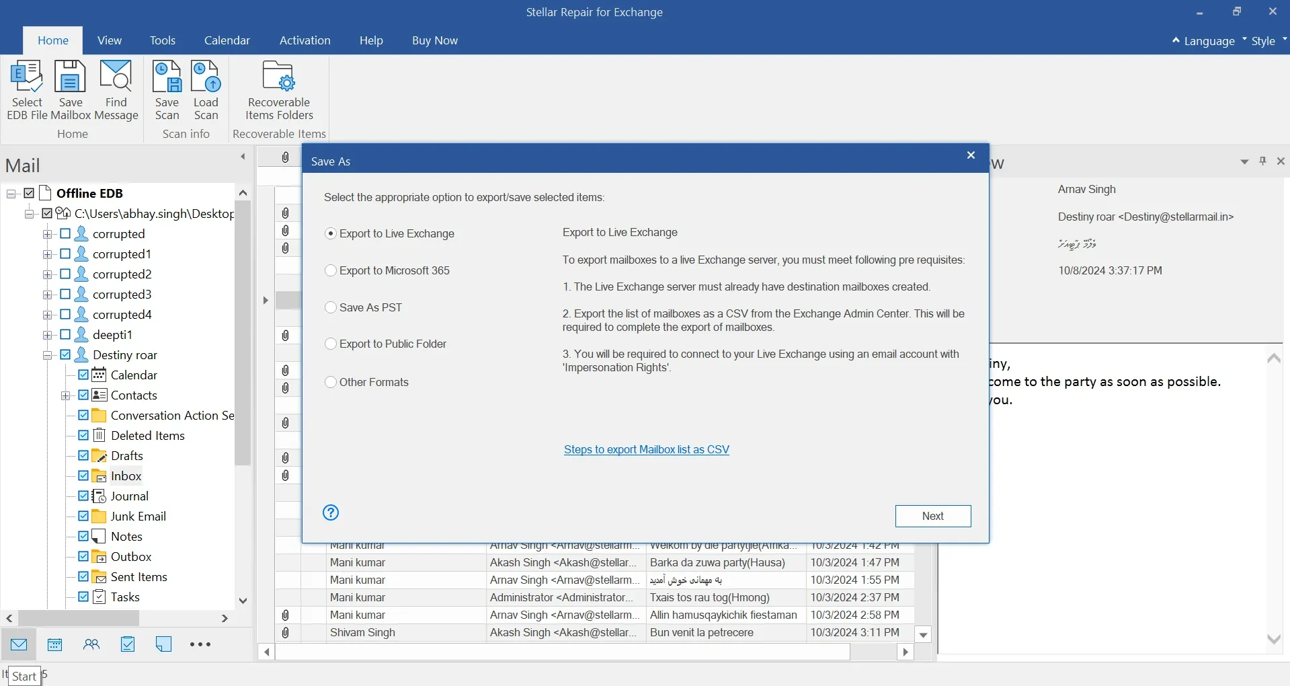Screen dimensions: 1290x686
Task: Open Find Message tool
Action: click(116, 90)
